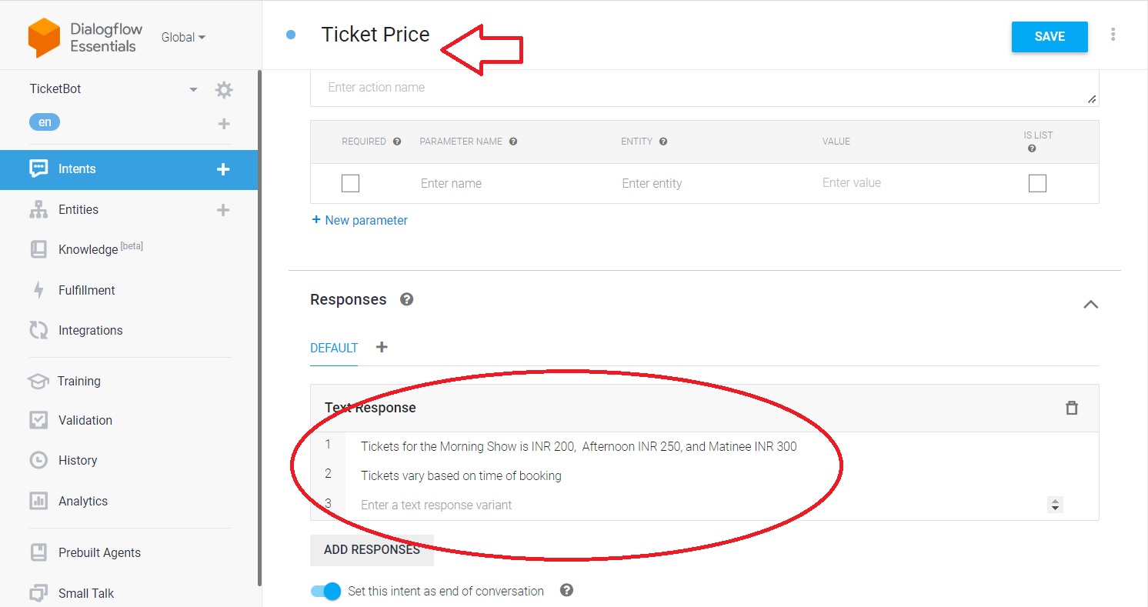Open the Global region dropdown
The width and height of the screenshot is (1148, 607).
(183, 37)
